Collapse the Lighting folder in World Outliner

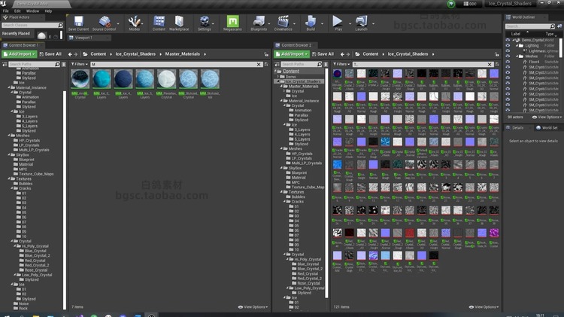click(517, 45)
